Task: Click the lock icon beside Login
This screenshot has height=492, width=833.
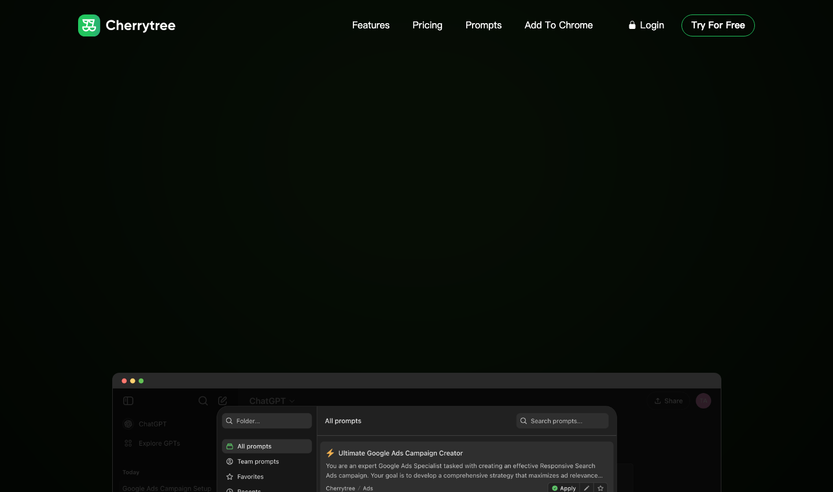Action: (632, 25)
